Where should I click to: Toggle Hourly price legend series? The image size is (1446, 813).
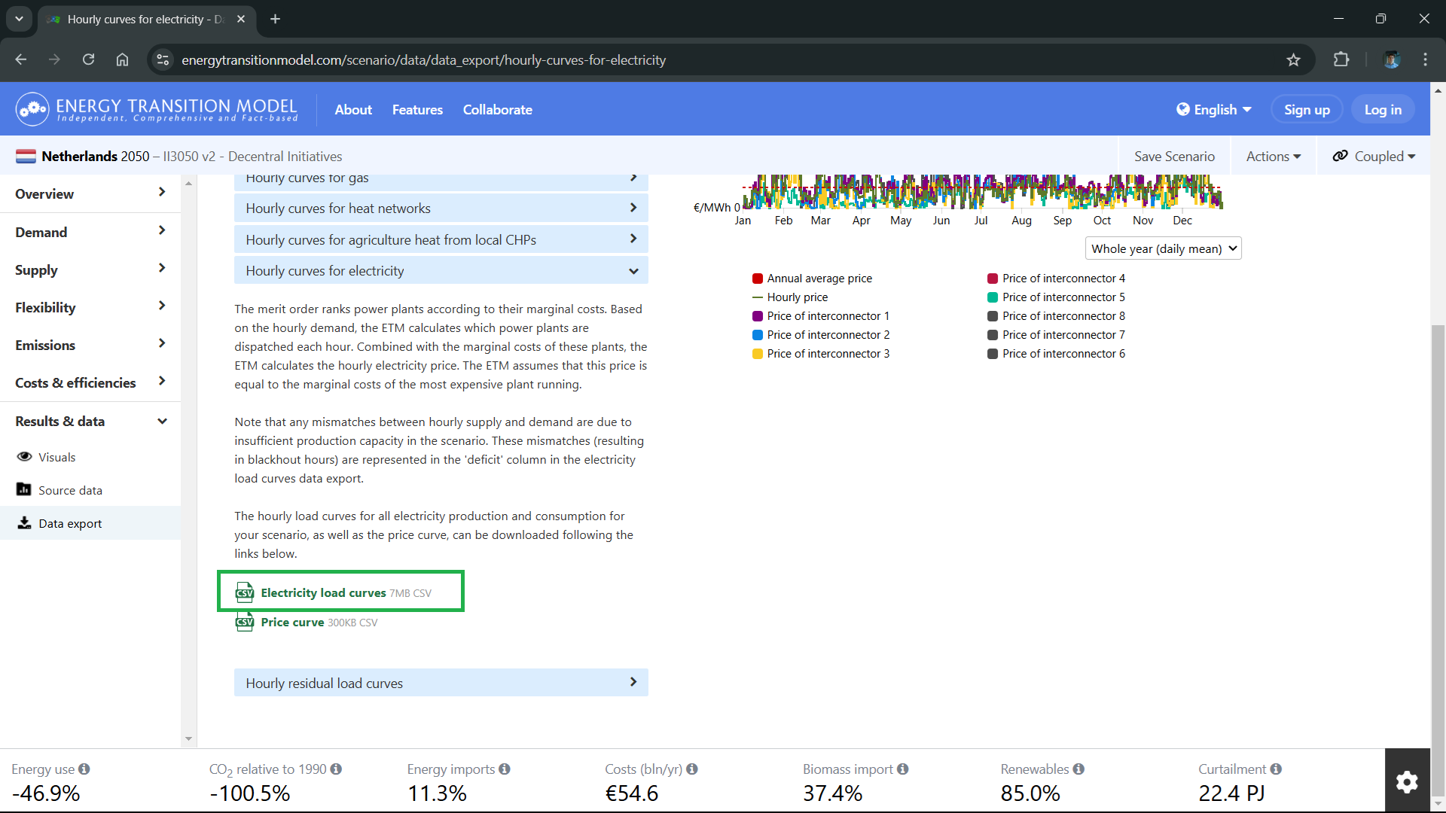coord(790,297)
